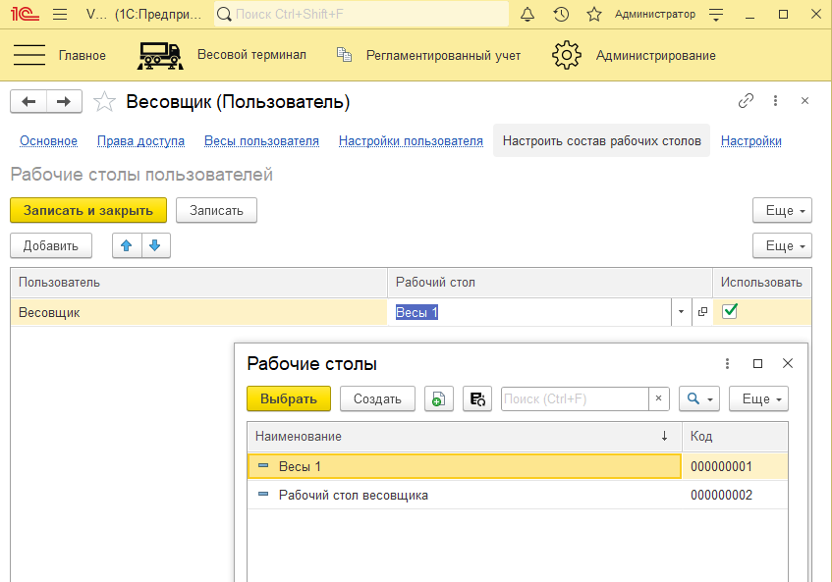Screen dimensions: 832x582
Task: Click create by copying icon in Рабочие столы
Action: pos(439,398)
